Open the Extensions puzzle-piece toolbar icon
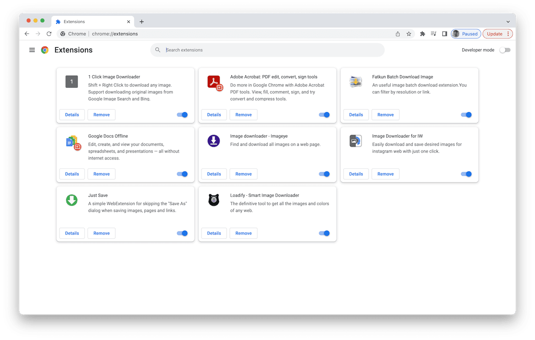 [422, 34]
